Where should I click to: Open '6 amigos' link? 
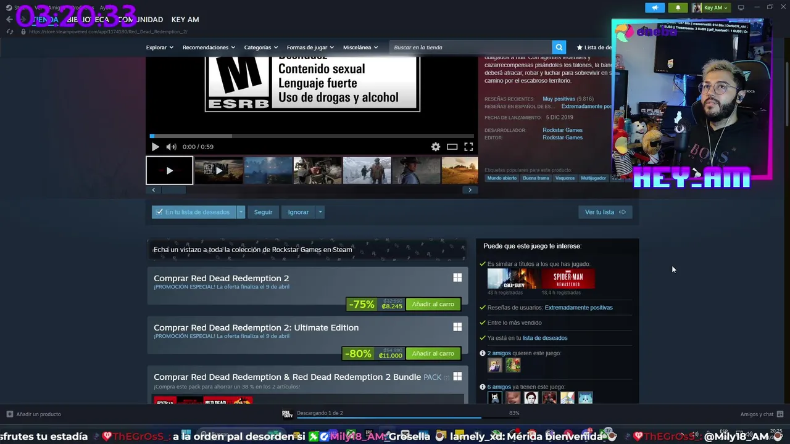499,387
